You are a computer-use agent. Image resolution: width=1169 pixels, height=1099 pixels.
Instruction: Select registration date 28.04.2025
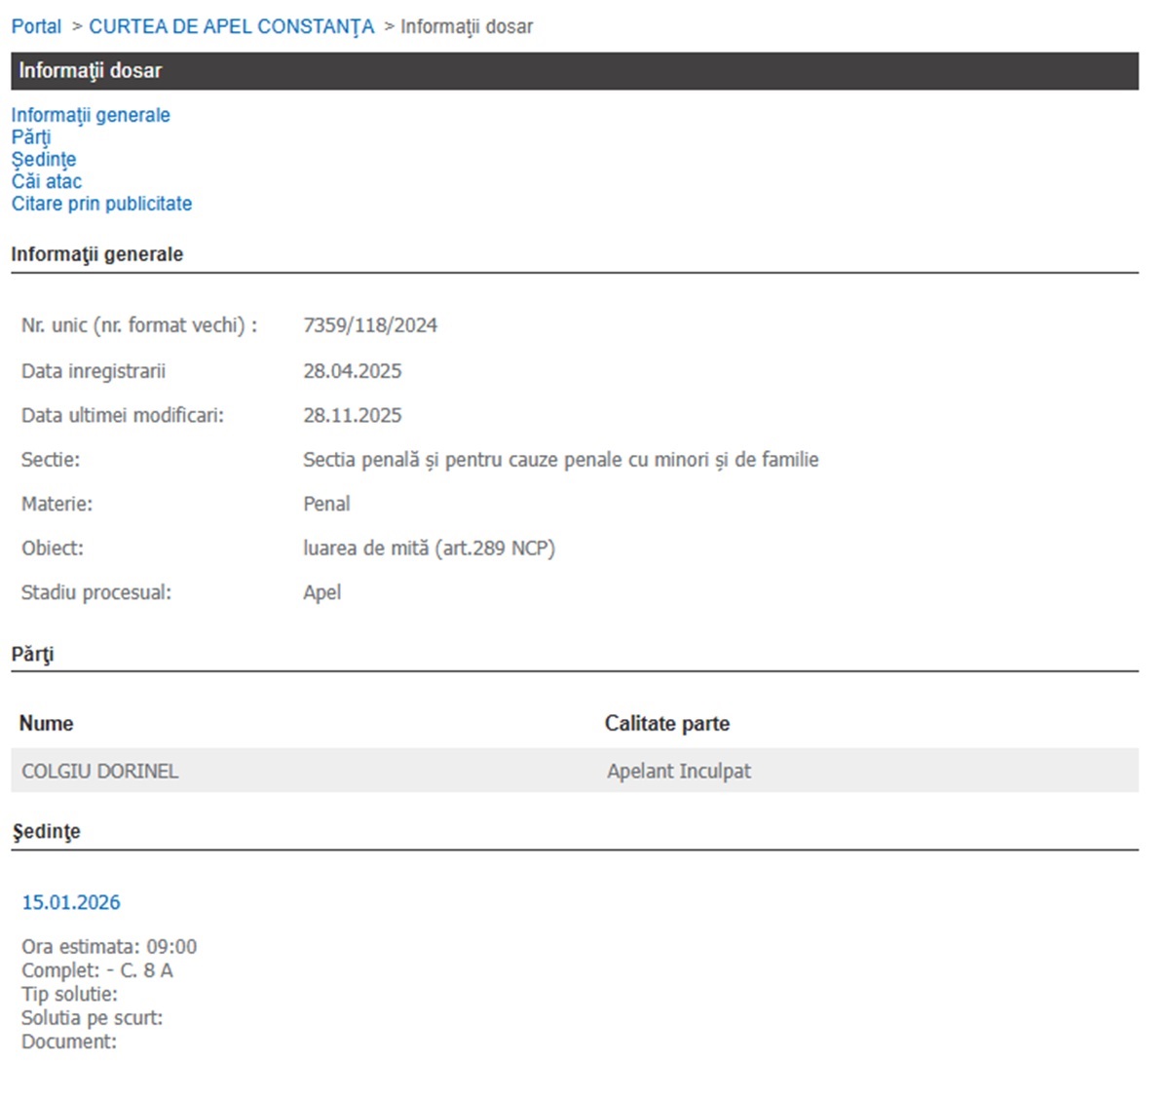[353, 371]
